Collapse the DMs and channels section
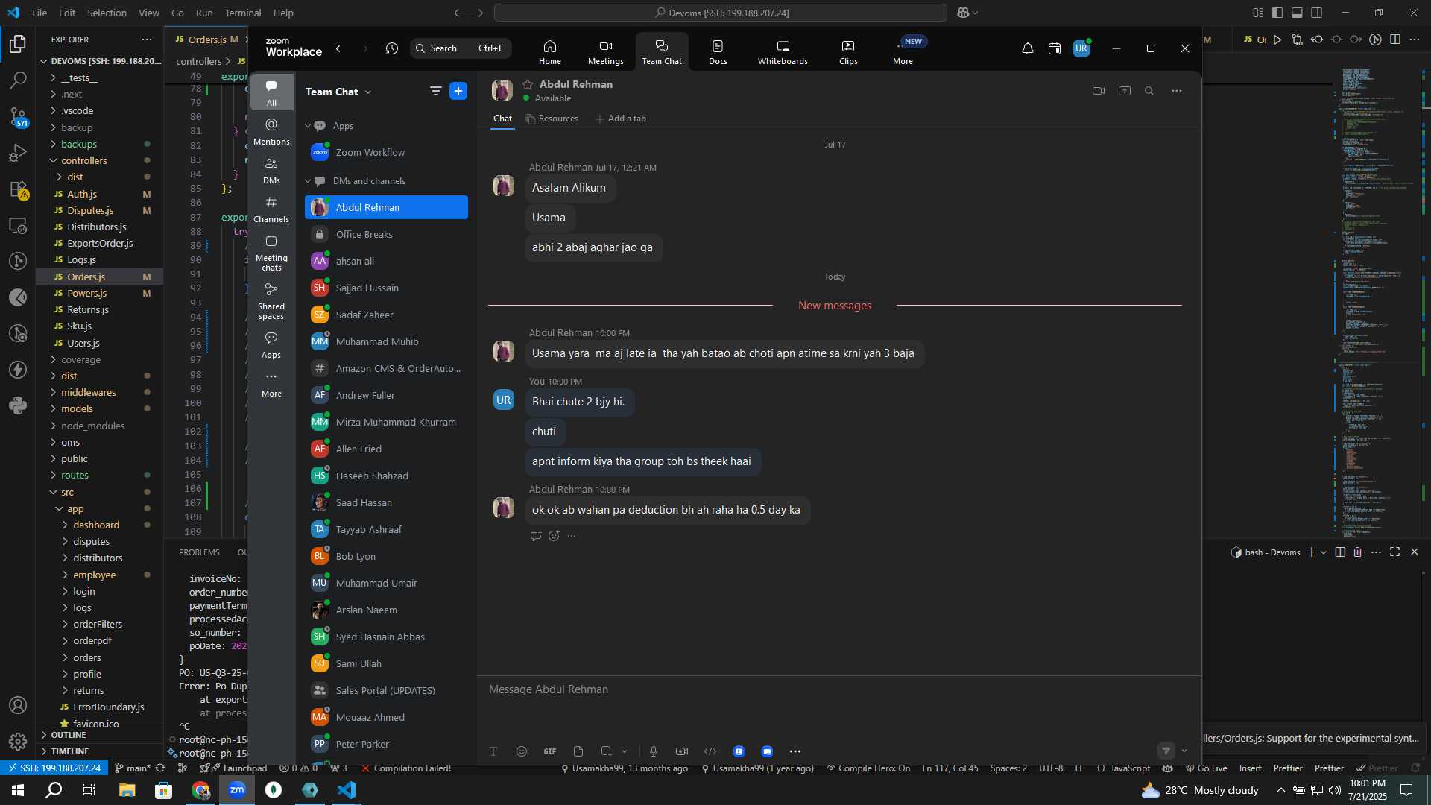1431x805 pixels. tap(307, 181)
